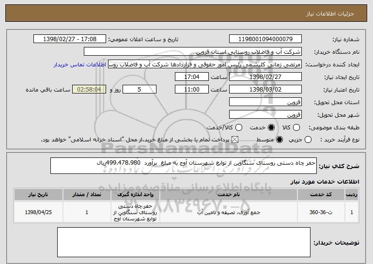Click the delivery city field قزوین
Image resolution: width=373 pixels, height=264 pixels.
265,115
